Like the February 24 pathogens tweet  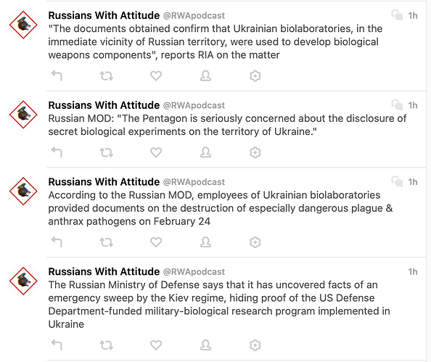pyautogui.click(x=156, y=242)
